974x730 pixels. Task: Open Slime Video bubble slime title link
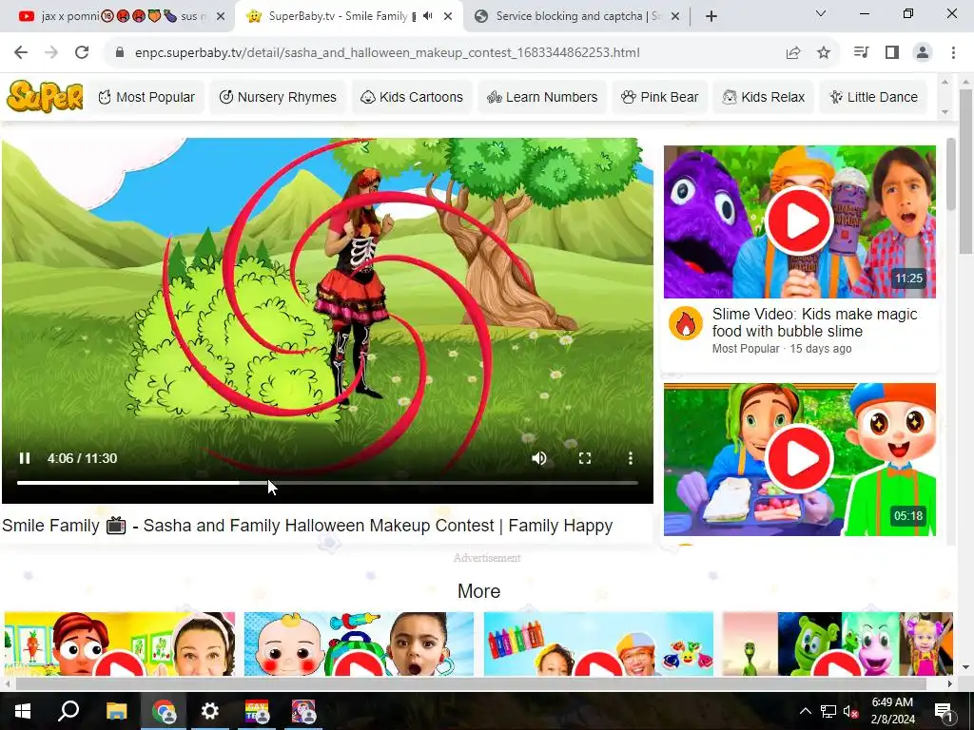(x=814, y=323)
